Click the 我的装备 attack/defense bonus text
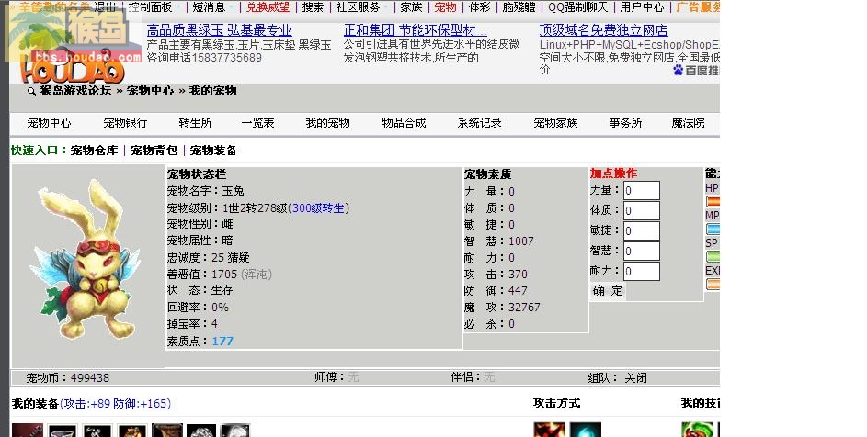867x437 pixels. [x=116, y=404]
